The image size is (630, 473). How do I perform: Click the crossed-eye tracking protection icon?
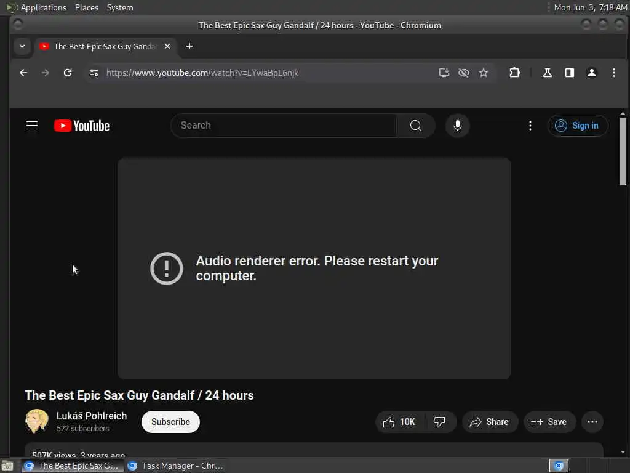tap(464, 73)
